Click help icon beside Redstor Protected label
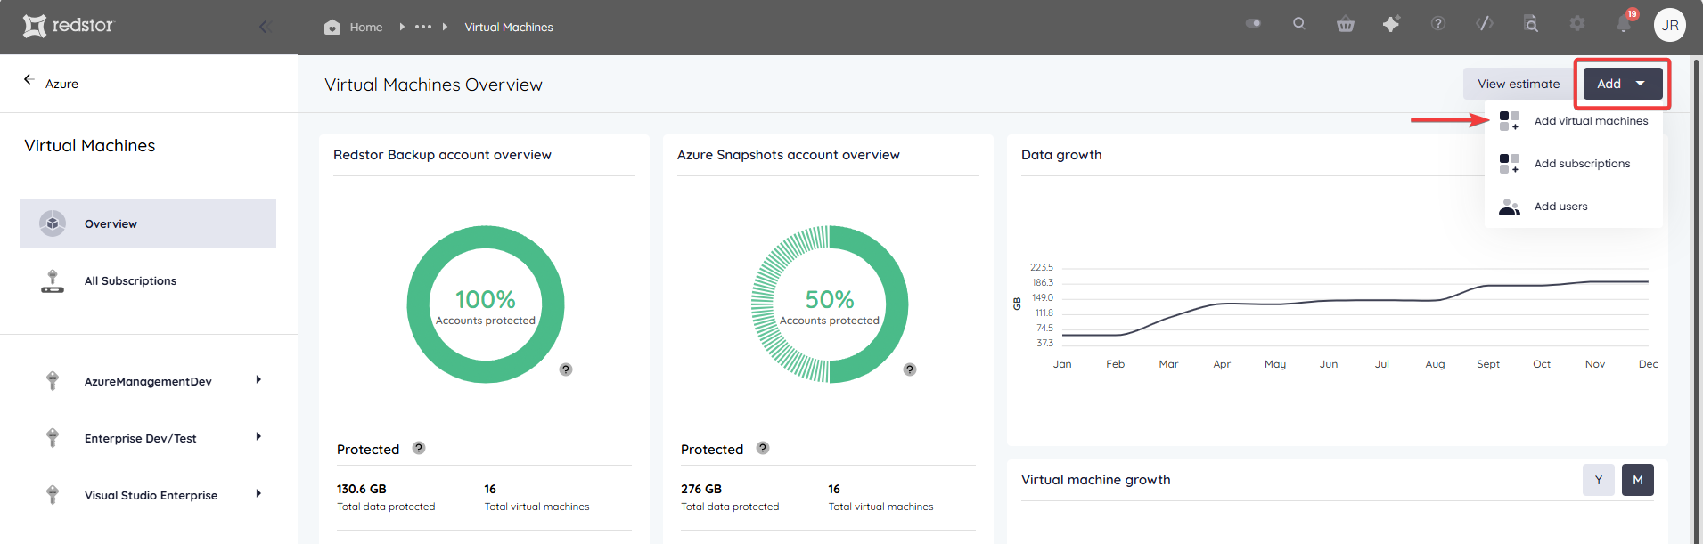The height and width of the screenshot is (544, 1703). click(419, 448)
